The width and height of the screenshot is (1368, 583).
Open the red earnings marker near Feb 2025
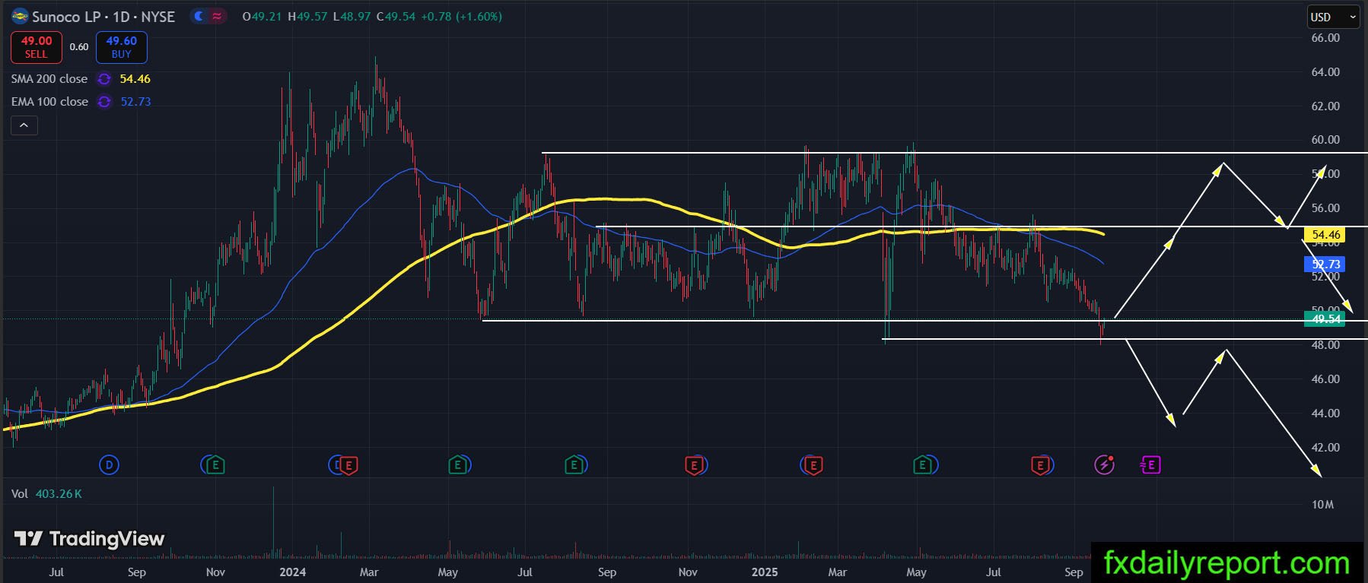(x=813, y=464)
